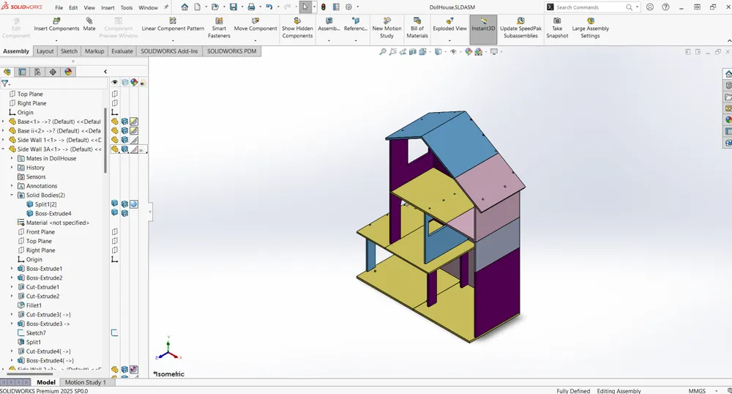Viewport: 732px width, 394px height.
Task: Click the Zoom to Fit icon in the view toolbar
Action: (x=383, y=52)
